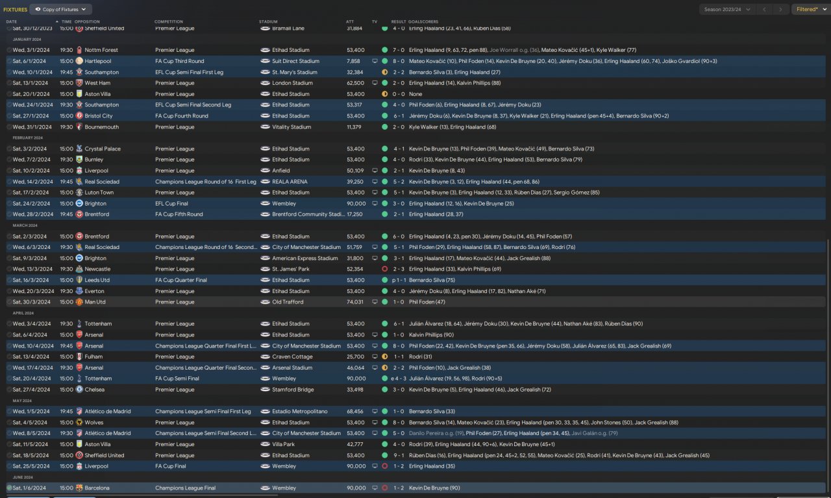Tick the selection circle for Wolves fixture
This screenshot has width=831, height=498.
pyautogui.click(x=9, y=423)
